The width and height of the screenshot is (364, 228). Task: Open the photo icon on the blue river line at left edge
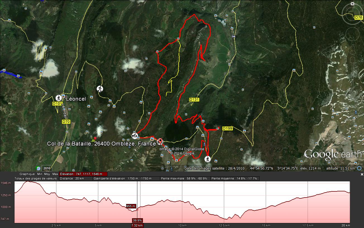click(x=4, y=70)
